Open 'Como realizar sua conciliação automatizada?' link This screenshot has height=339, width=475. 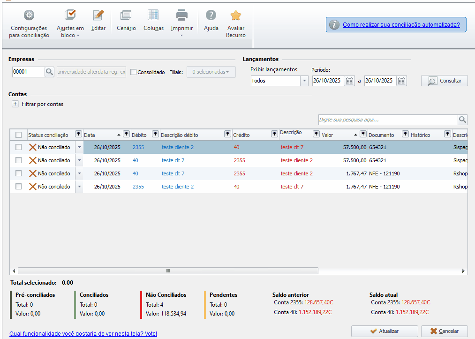point(401,25)
